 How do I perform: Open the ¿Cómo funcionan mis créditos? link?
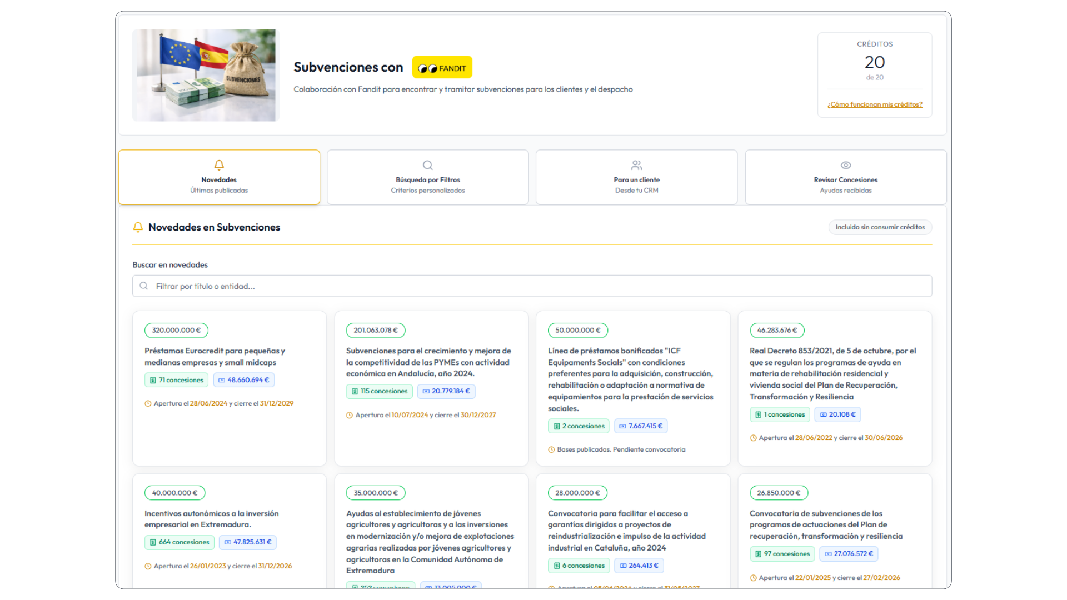click(x=874, y=104)
